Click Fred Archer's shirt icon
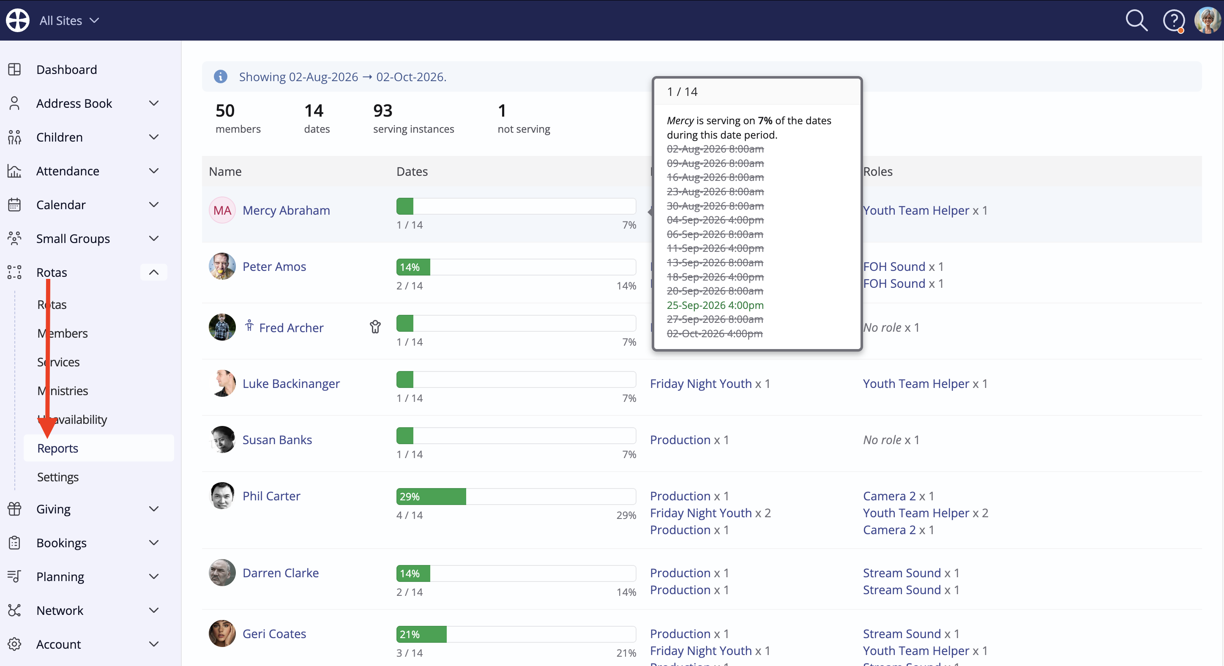Viewport: 1224px width, 666px height. (x=375, y=327)
